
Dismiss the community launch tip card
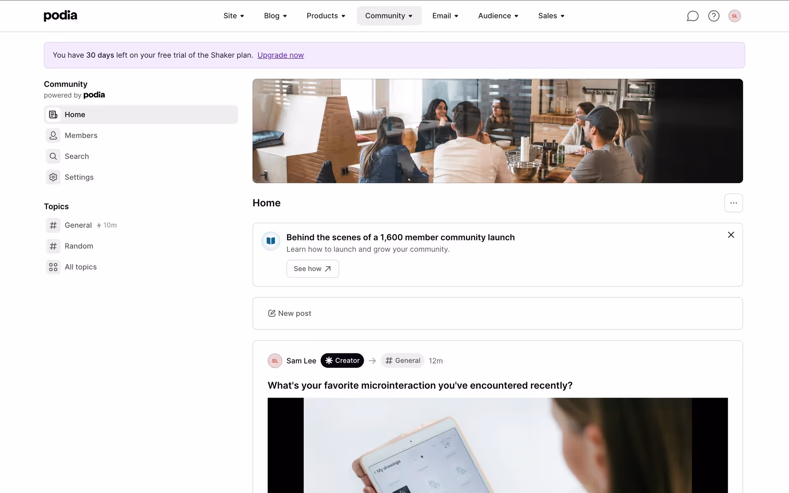click(731, 235)
